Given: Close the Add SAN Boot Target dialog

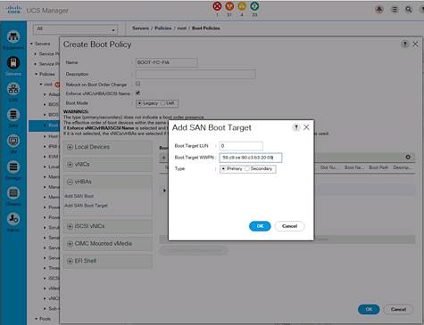Looking at the screenshot, I should pos(306,127).
